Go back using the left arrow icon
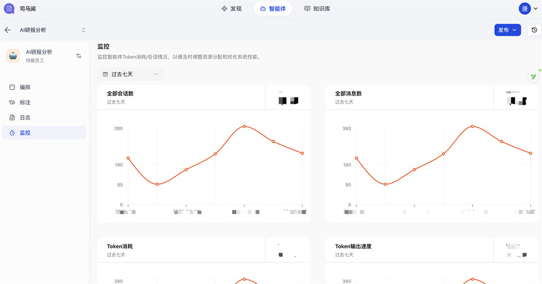Screen dimensions: 542x284 pos(7,30)
